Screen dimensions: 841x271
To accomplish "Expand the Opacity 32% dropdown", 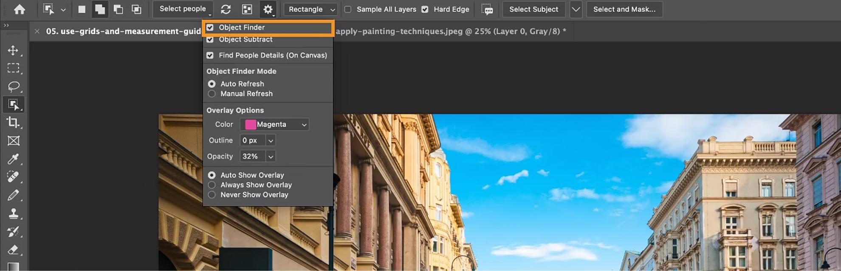I will (271, 157).
